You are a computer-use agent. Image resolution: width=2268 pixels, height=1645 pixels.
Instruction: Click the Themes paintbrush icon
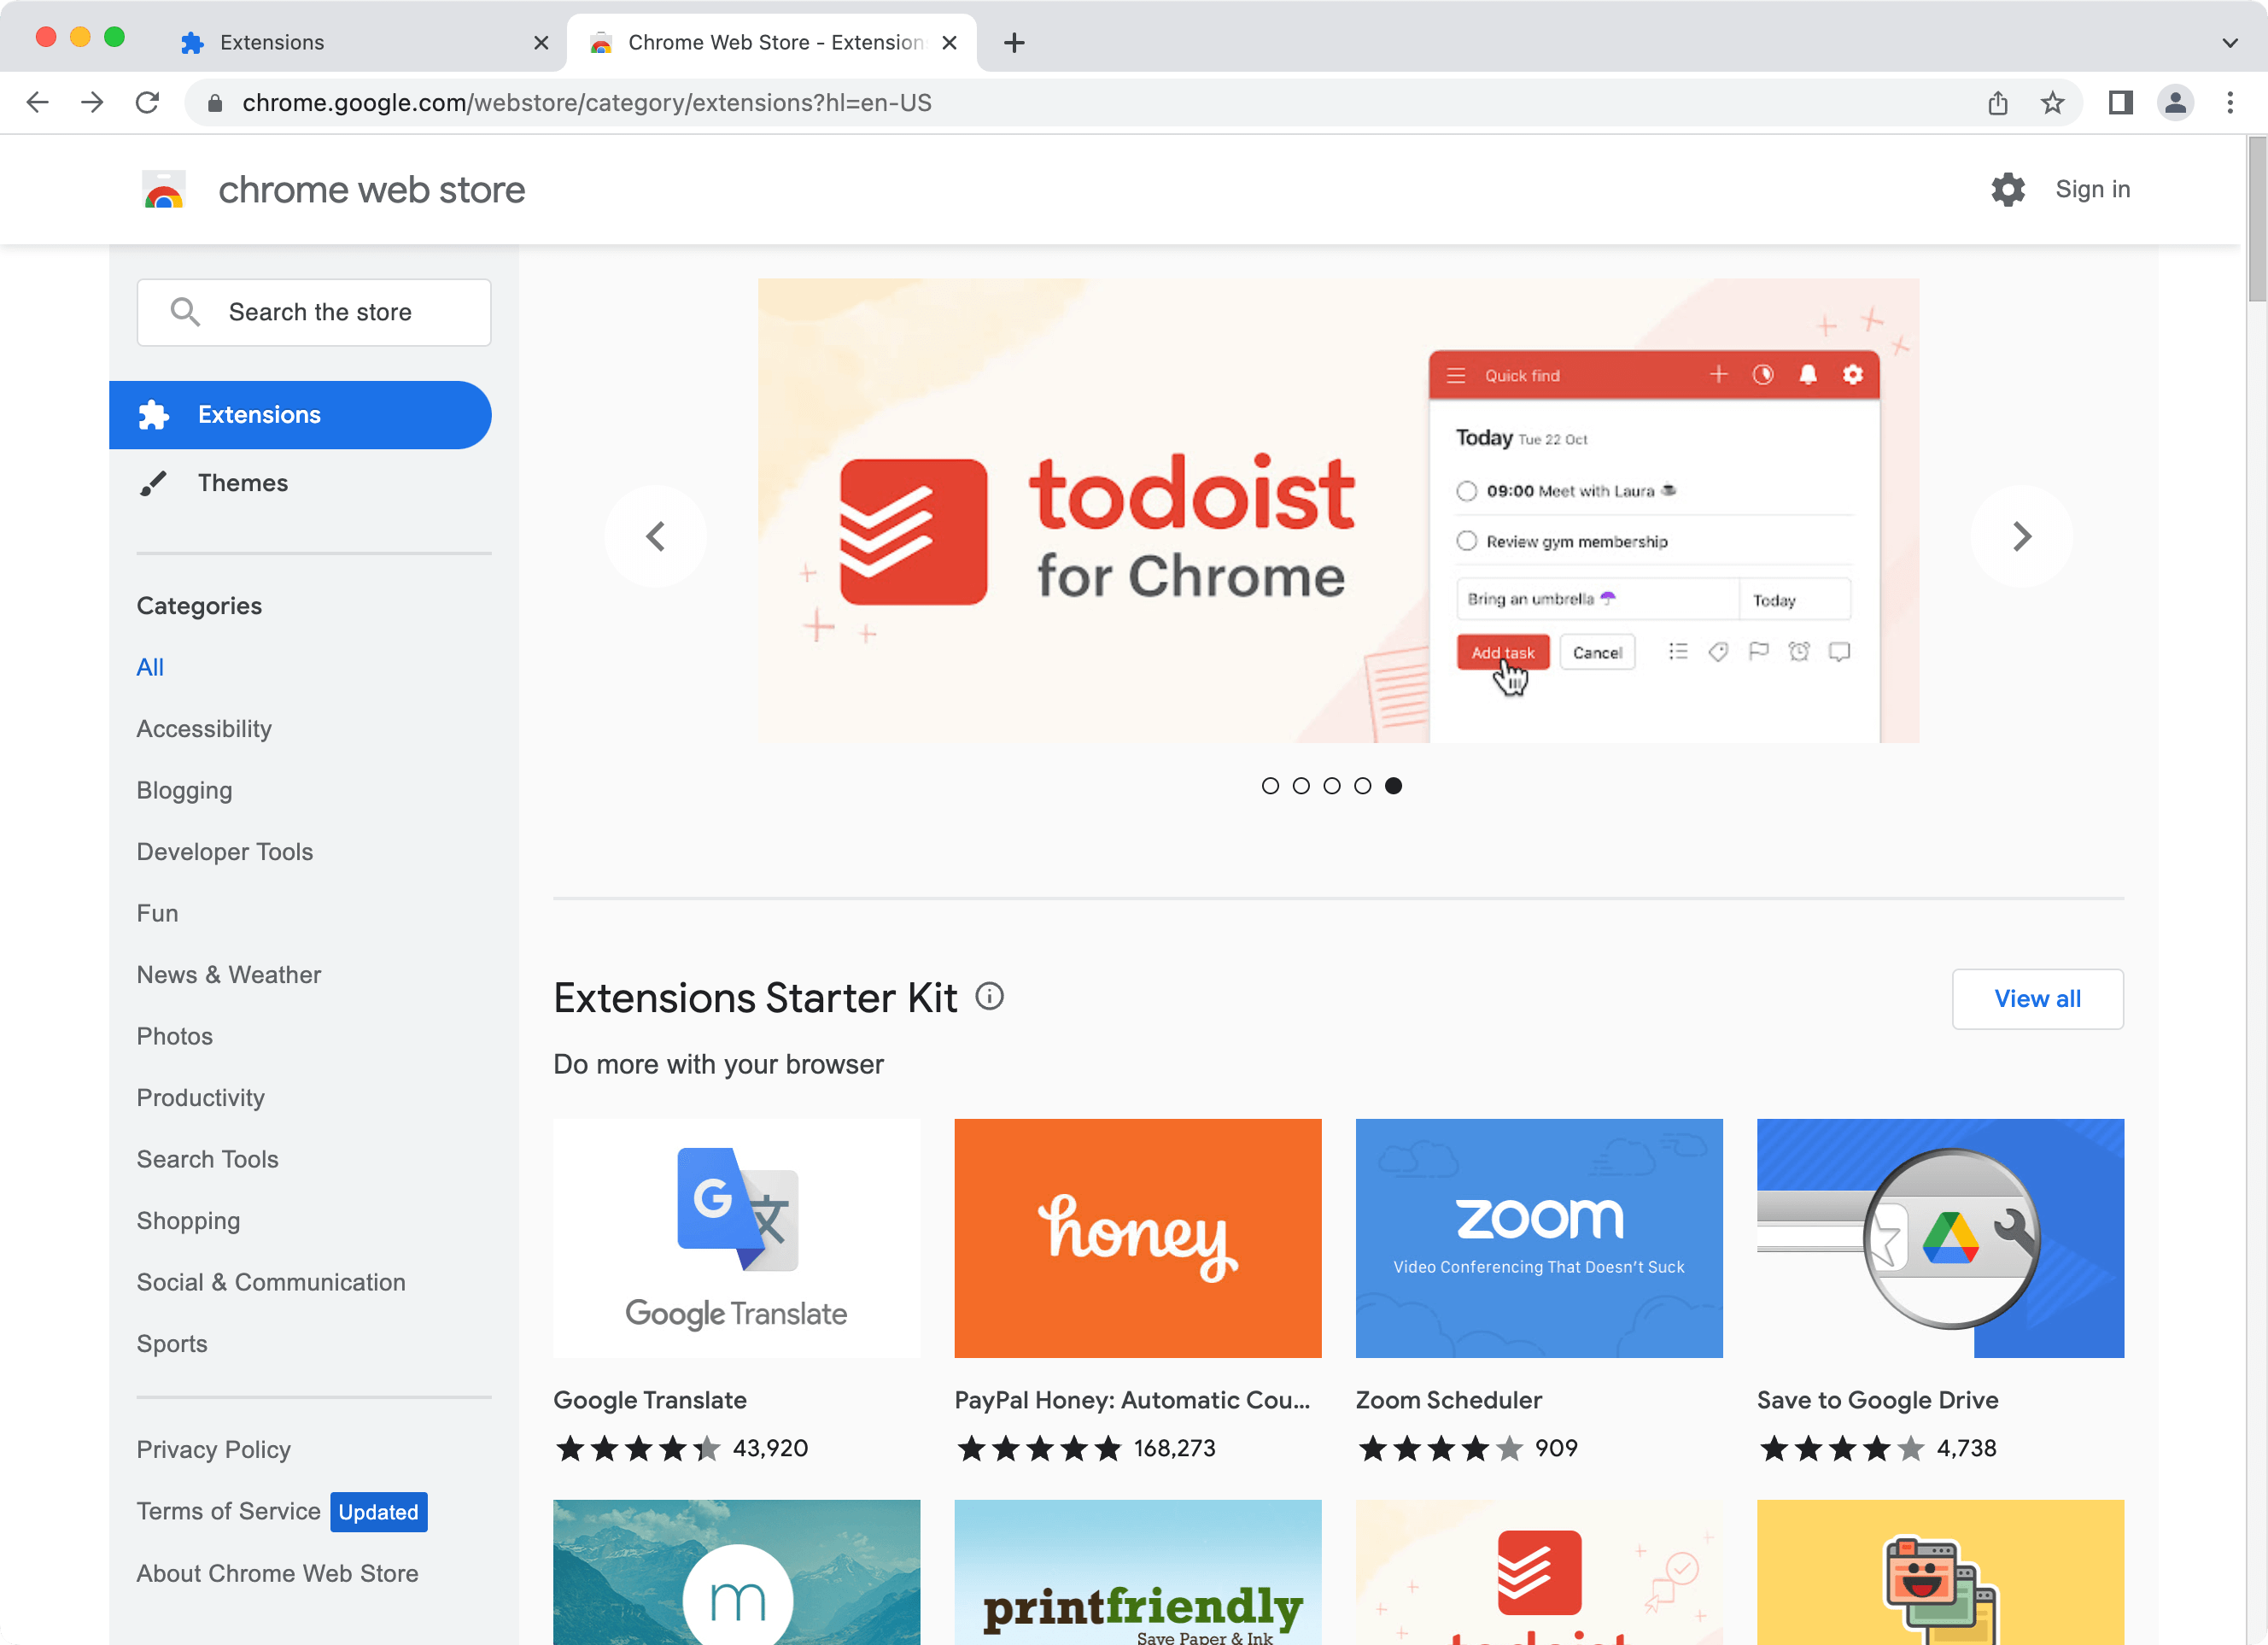click(x=155, y=481)
